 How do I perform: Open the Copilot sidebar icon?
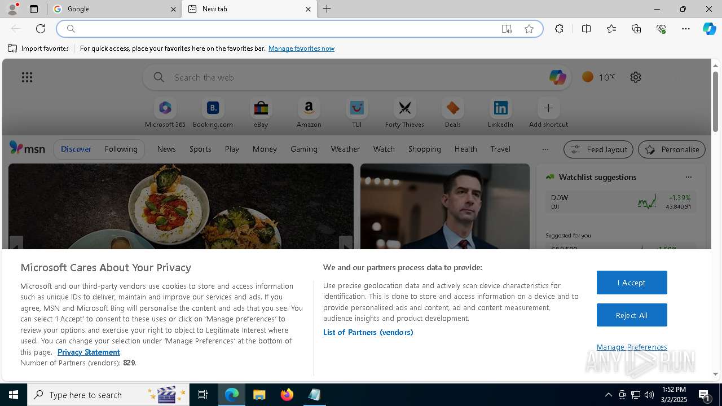709,29
